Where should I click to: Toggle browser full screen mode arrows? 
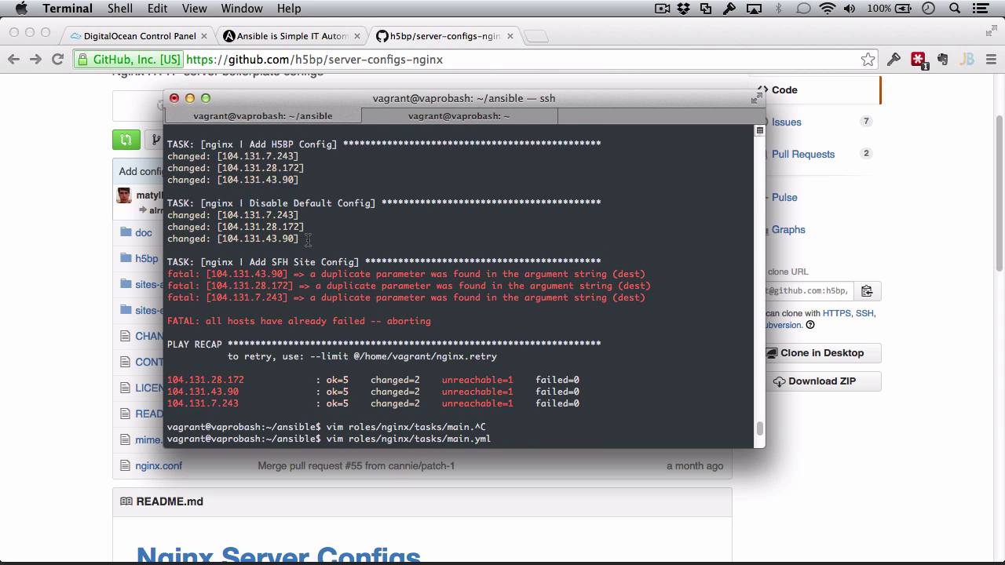coord(992,31)
